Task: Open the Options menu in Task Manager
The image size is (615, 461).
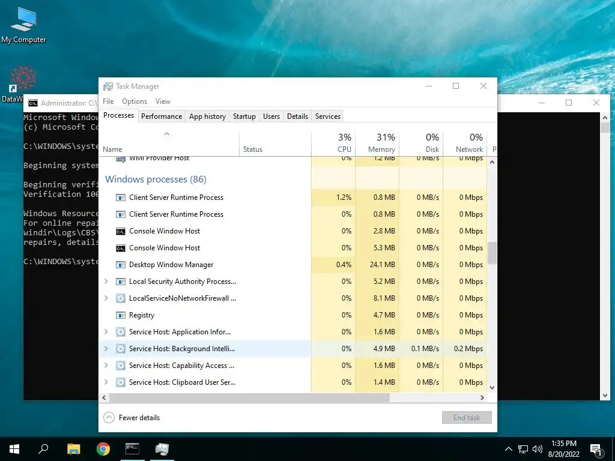Action: click(135, 101)
